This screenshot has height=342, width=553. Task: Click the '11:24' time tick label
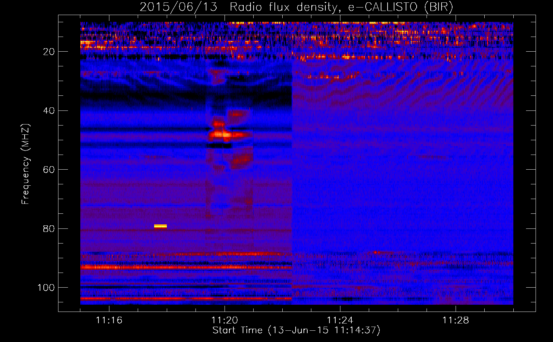click(340, 320)
